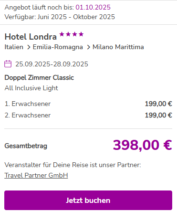The height and width of the screenshot is (222, 177).
Task: Select the Hotel Londra title
Action: tap(31, 37)
